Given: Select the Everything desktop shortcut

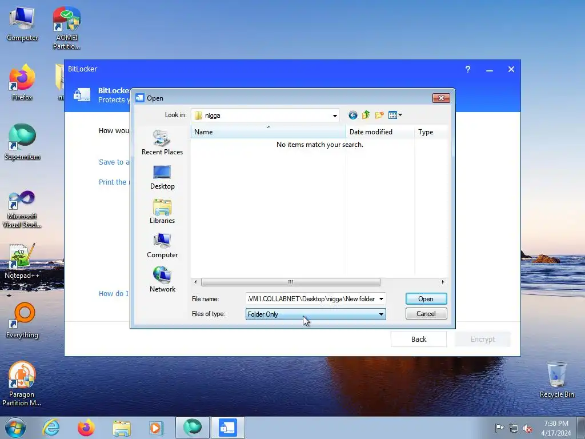Looking at the screenshot, I should tap(22, 320).
